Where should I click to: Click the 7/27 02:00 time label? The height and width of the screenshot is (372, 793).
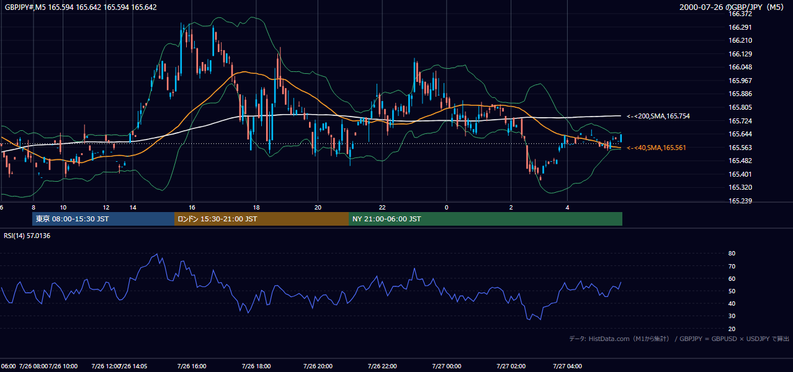coord(511,366)
